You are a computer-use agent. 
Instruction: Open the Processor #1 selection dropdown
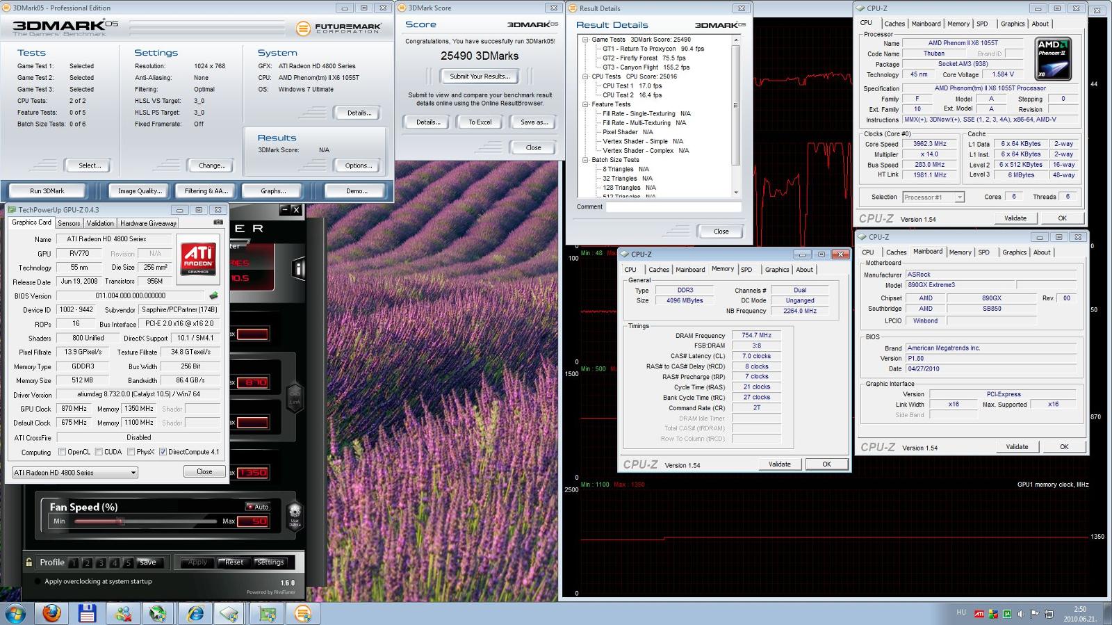(933, 197)
